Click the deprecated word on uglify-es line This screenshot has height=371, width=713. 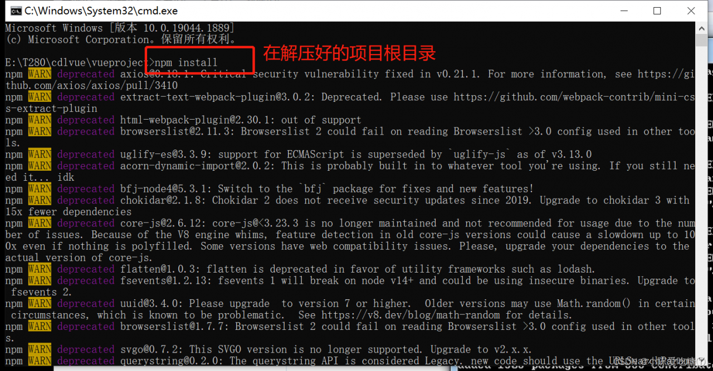(x=86, y=154)
